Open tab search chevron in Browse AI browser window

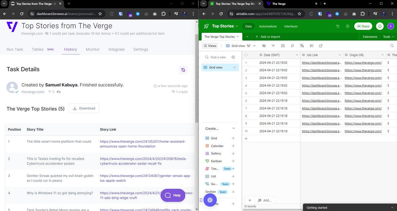(x=4, y=4)
